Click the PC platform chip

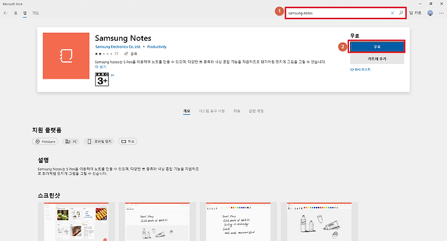[71, 141]
